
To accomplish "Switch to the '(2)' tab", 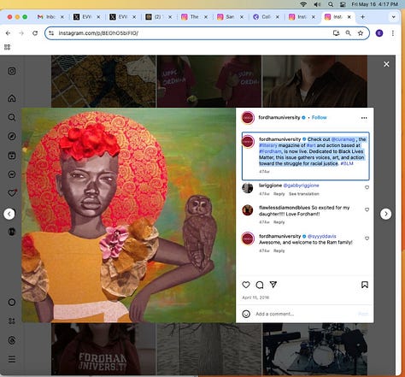I will [x=156, y=17].
